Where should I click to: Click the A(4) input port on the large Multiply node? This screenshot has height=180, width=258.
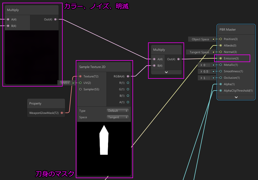click(8, 19)
